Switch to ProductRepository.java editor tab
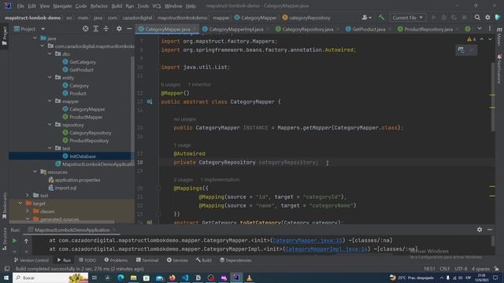 pyautogui.click(x=428, y=29)
